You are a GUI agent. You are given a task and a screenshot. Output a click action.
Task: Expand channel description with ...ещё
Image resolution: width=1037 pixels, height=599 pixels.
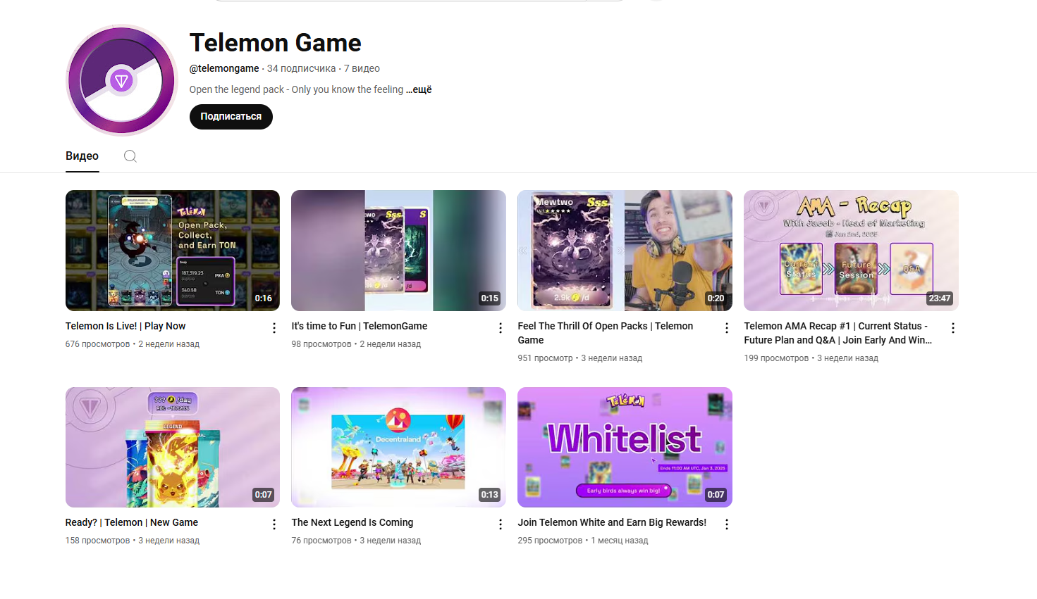(x=419, y=89)
